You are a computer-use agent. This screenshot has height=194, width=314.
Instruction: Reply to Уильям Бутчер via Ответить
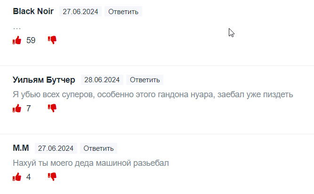point(145,80)
